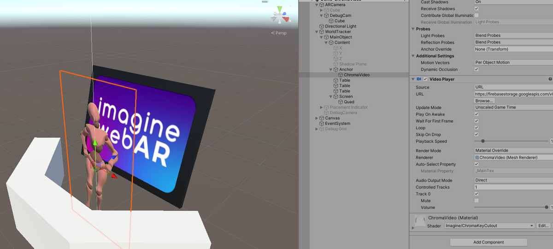Viewport: 553px width, 249px height.
Task: Click the cube icon beside DebugCamera
Action: tap(327, 113)
